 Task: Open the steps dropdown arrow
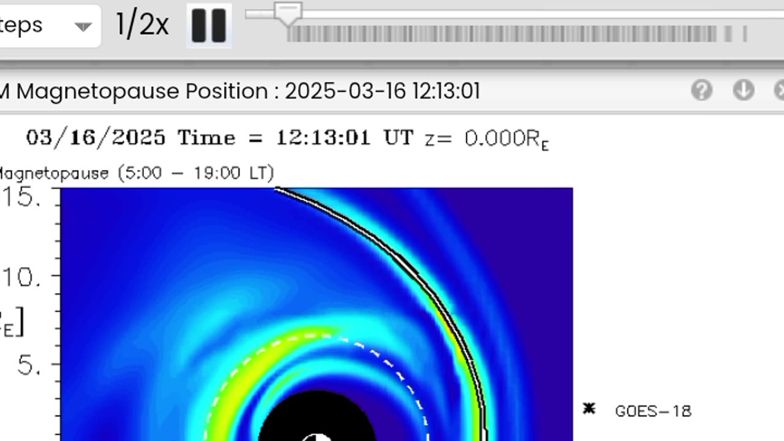tap(83, 26)
